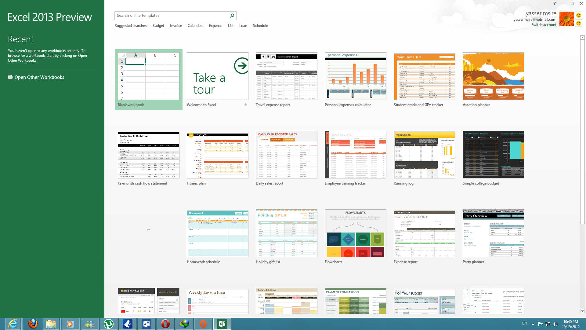Open the Take a tour template

click(x=218, y=76)
